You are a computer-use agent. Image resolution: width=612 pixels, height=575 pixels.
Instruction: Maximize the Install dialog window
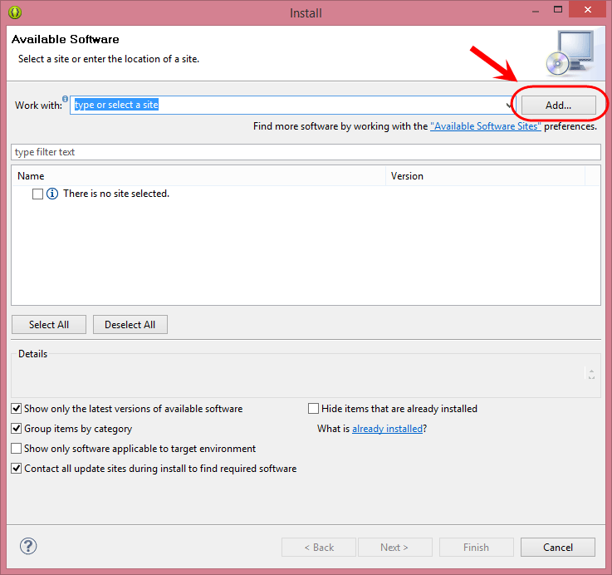click(558, 10)
